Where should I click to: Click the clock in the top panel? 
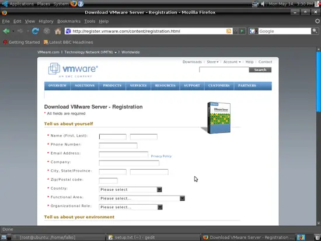[291, 4]
